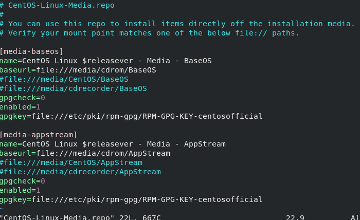Click the 'Verify your mount point' comment line
The width and height of the screenshot is (360, 220).
click(x=150, y=33)
